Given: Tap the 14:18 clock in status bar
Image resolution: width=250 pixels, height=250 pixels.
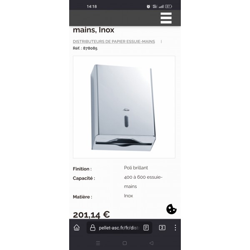Looking at the screenshot, I should [92, 7].
